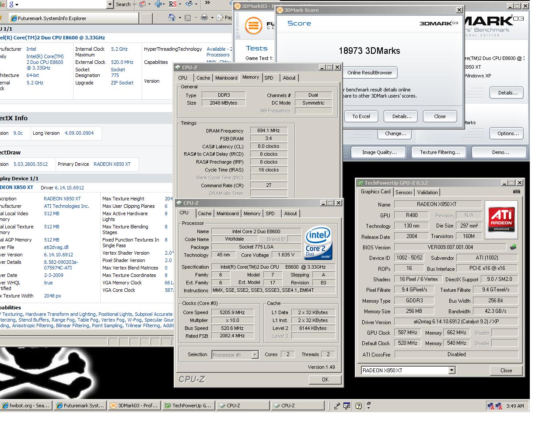Click the Google g search provider icon

pos(11,4)
